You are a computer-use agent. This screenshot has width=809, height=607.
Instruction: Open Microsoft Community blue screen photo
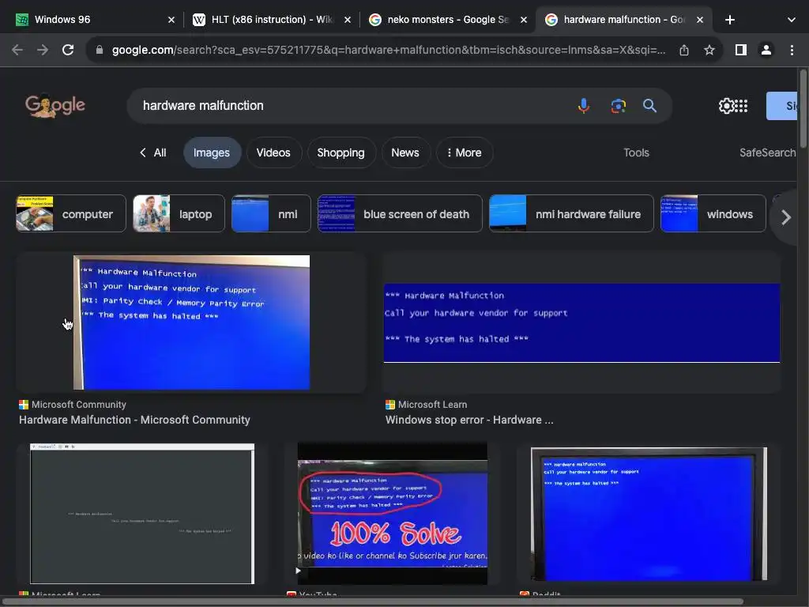191,322
